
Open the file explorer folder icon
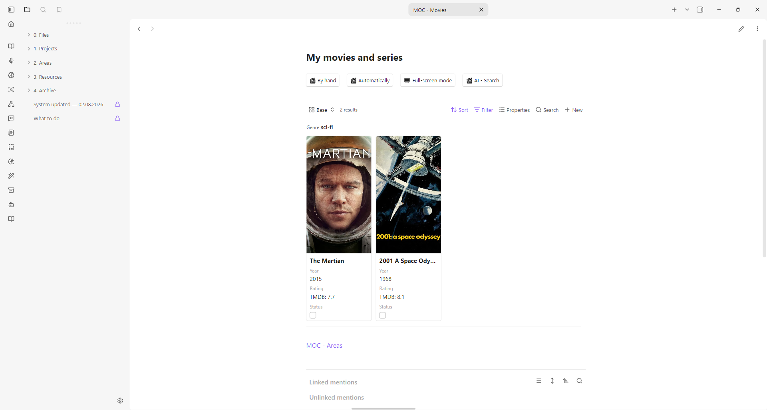27,10
